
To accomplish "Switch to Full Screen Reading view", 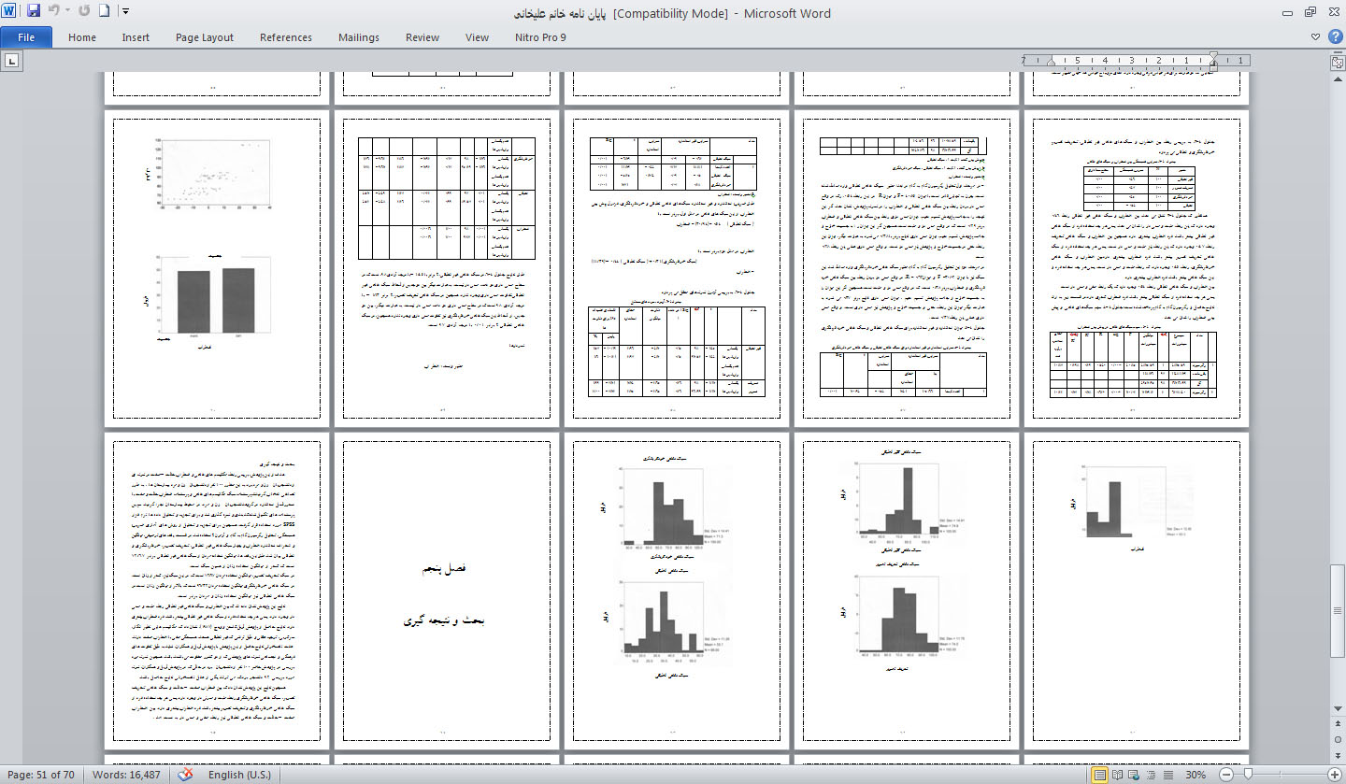I will [x=1119, y=775].
